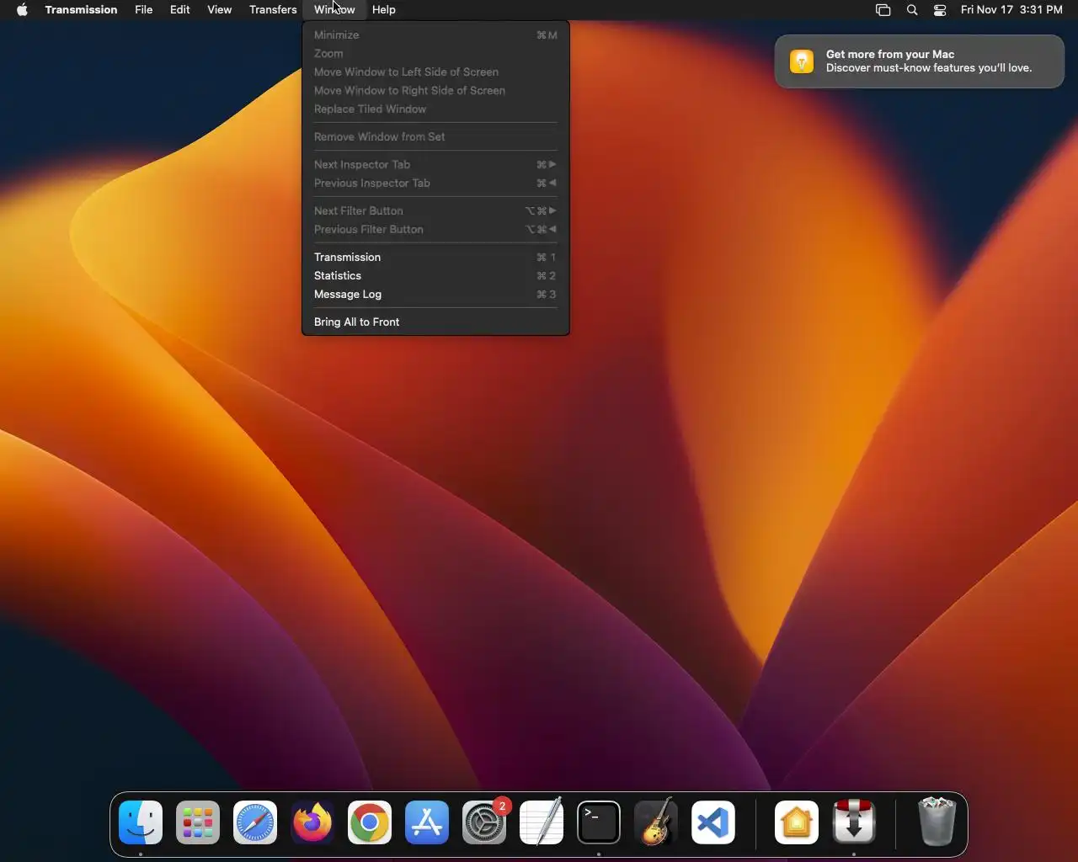Viewport: 1078px width, 862px height.
Task: Open the Apple menu
Action: point(22,10)
